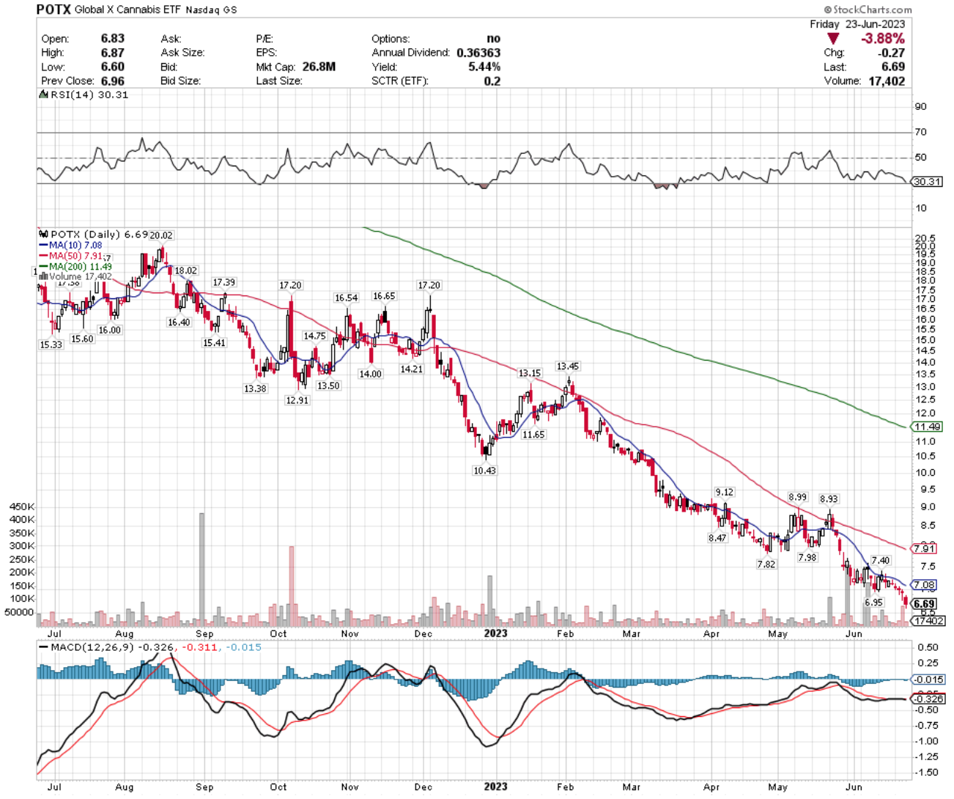This screenshot has height=799, width=954.
Task: Click the 12.91 low price label
Action: pyautogui.click(x=297, y=400)
